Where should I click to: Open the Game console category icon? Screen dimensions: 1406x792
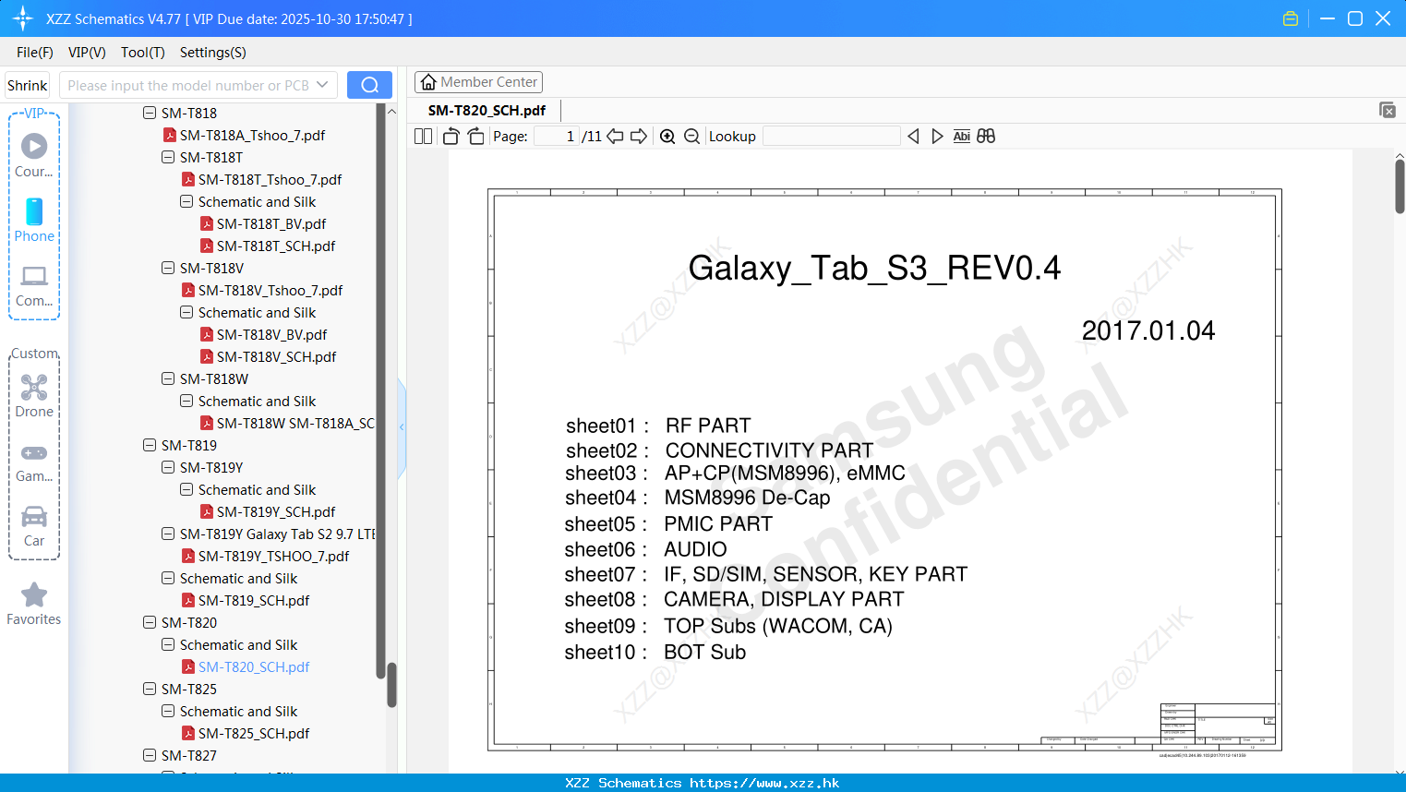coord(34,462)
